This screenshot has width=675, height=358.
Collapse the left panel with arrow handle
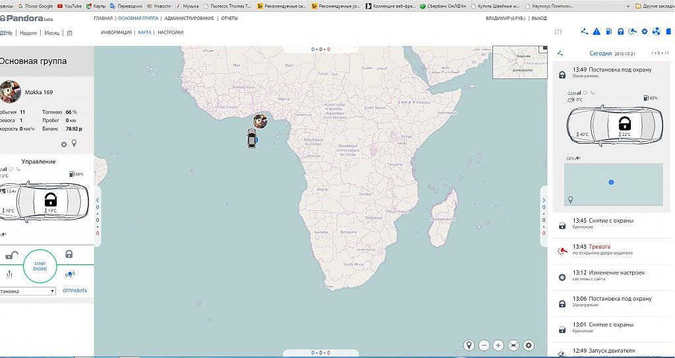[x=98, y=200]
